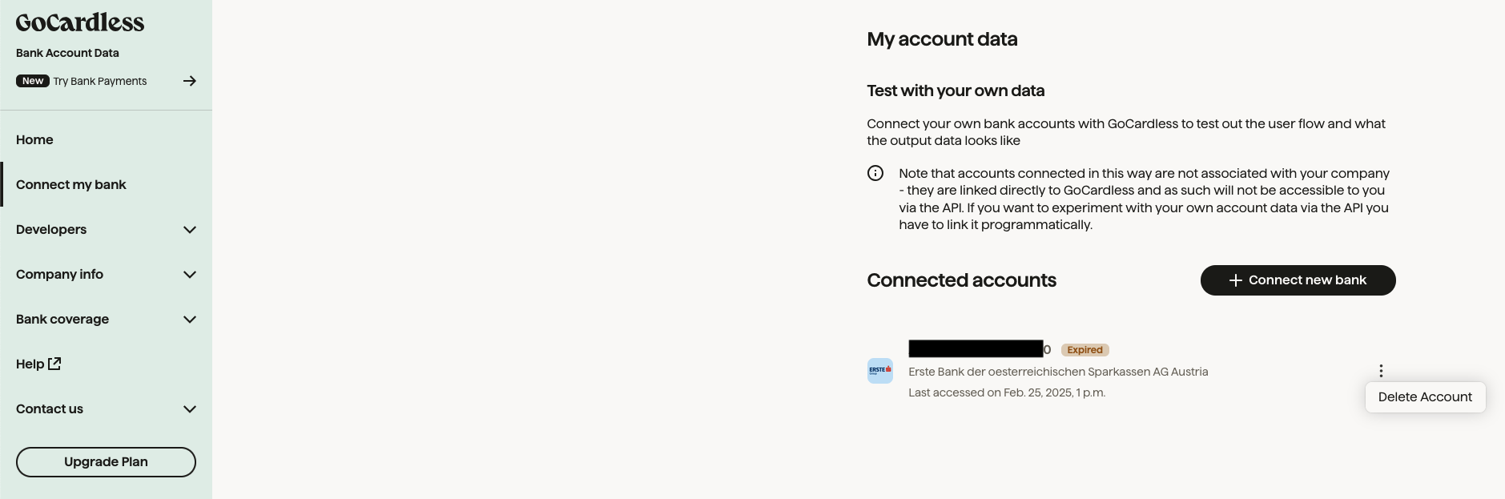Choose Delete Account from the popup menu
This screenshot has width=1505, height=499.
pos(1425,397)
